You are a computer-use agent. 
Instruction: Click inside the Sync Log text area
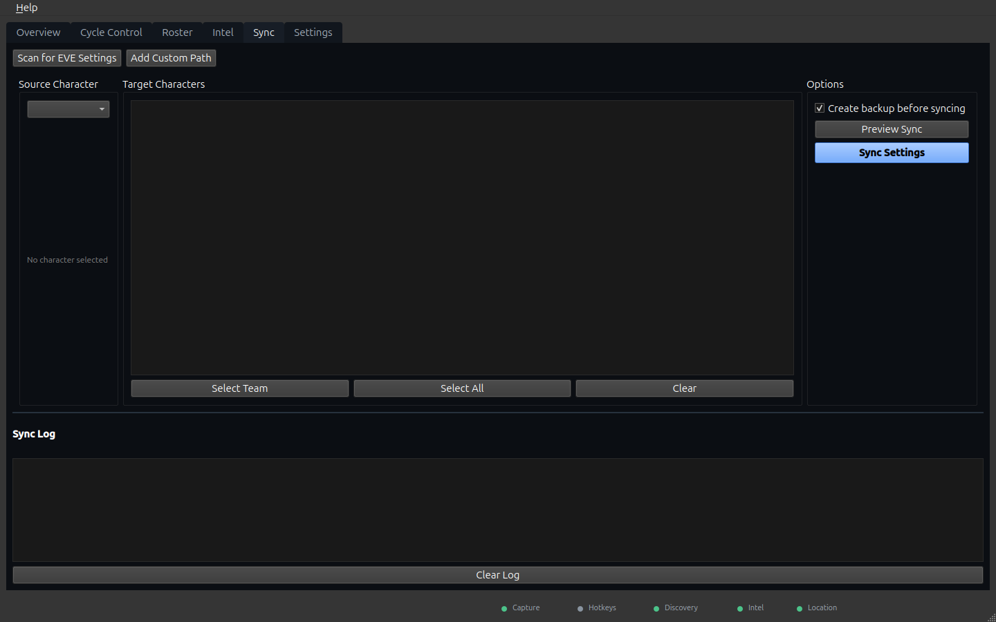click(x=498, y=510)
